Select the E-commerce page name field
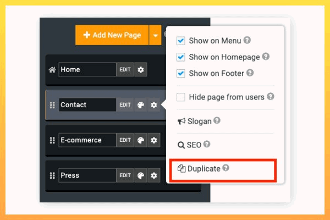This screenshot has width=330, height=220. pos(87,140)
